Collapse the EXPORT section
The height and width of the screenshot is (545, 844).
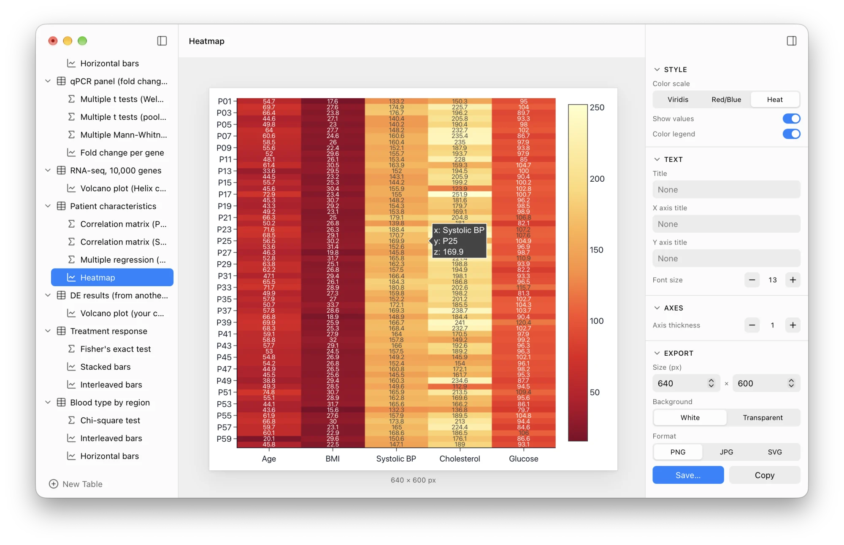click(x=657, y=353)
